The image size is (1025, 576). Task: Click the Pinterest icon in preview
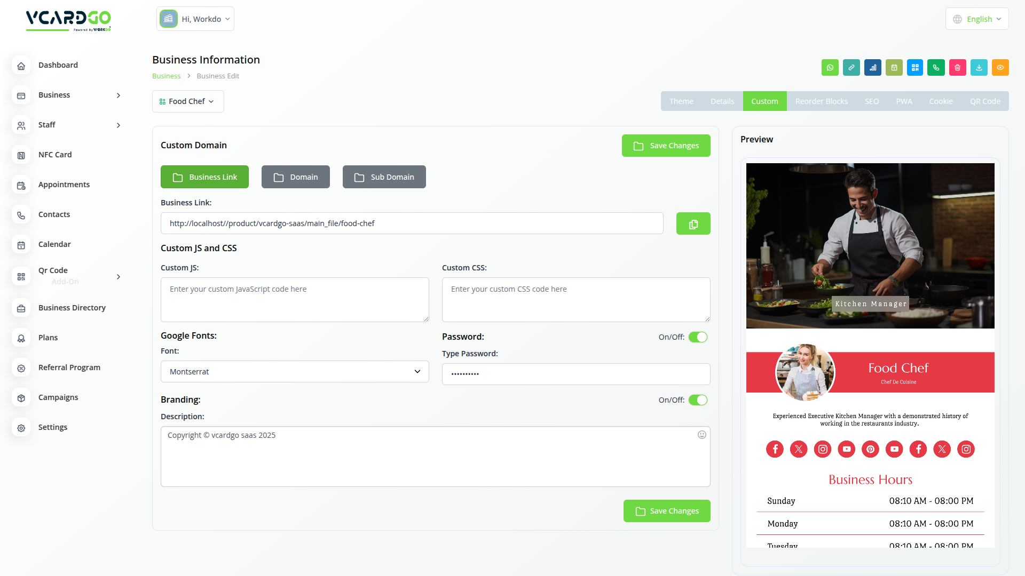(870, 449)
